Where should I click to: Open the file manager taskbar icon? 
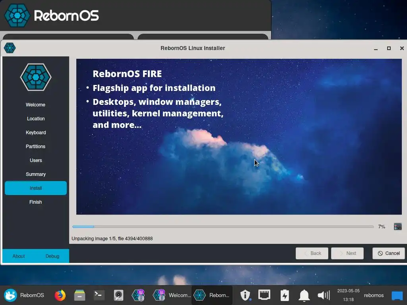(79, 295)
